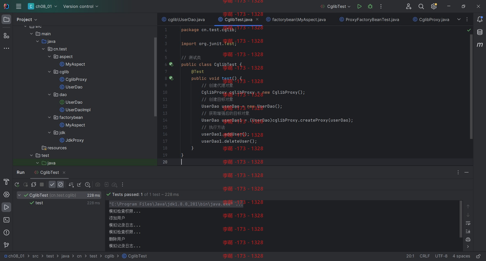
Task: Click cglib breadcrumb in navigation bar
Action: pyautogui.click(x=109, y=256)
